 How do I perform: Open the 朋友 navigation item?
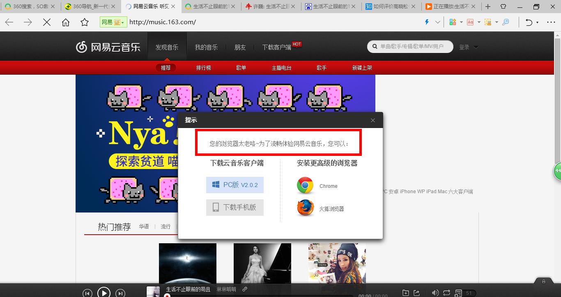(240, 47)
